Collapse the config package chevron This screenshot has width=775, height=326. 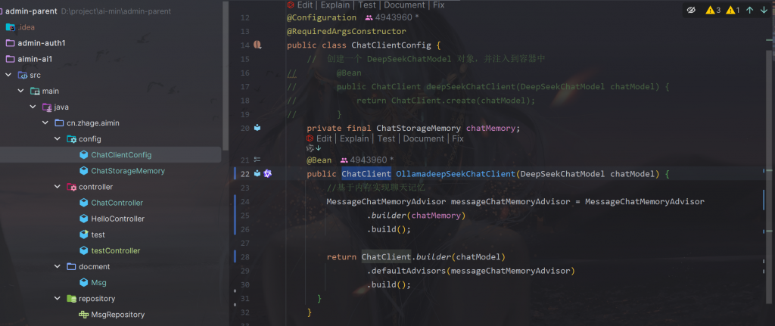[58, 139]
